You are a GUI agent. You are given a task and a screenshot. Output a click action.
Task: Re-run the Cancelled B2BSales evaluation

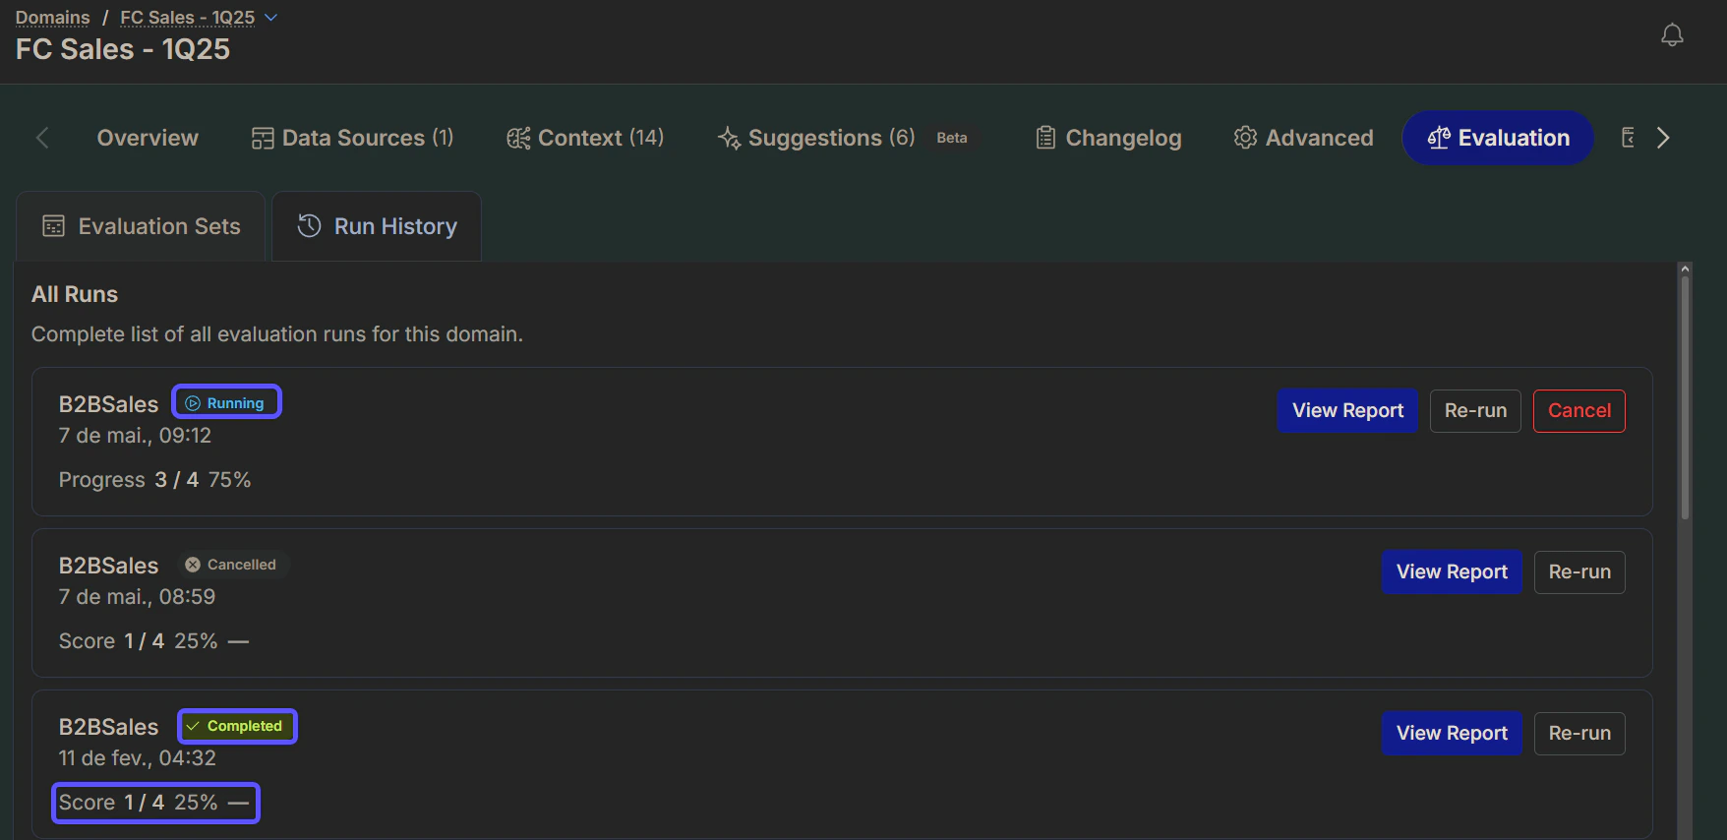click(x=1579, y=572)
